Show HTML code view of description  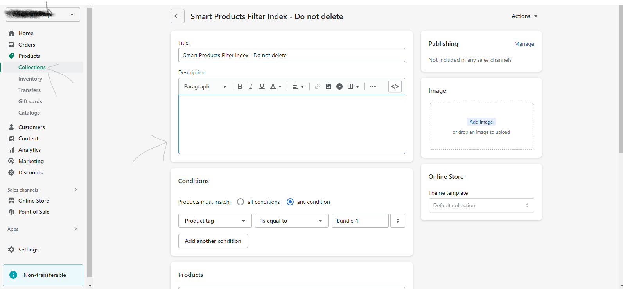tap(395, 86)
